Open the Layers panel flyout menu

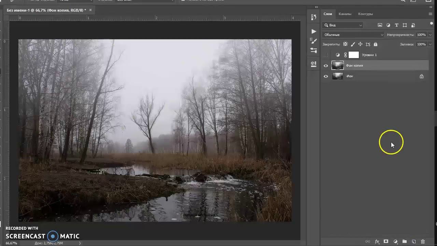point(430,14)
